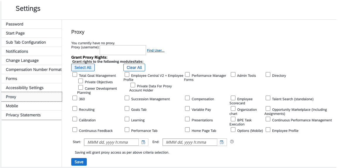Open Sub Tab Configuration
Viewport: 363px width, 168px height.
pos(32,42)
